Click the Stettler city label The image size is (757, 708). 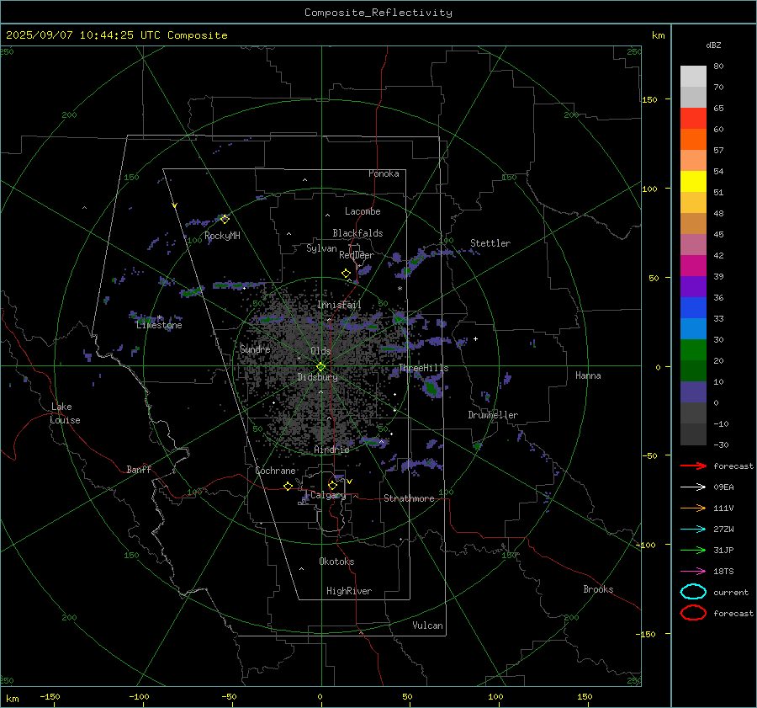click(x=490, y=243)
